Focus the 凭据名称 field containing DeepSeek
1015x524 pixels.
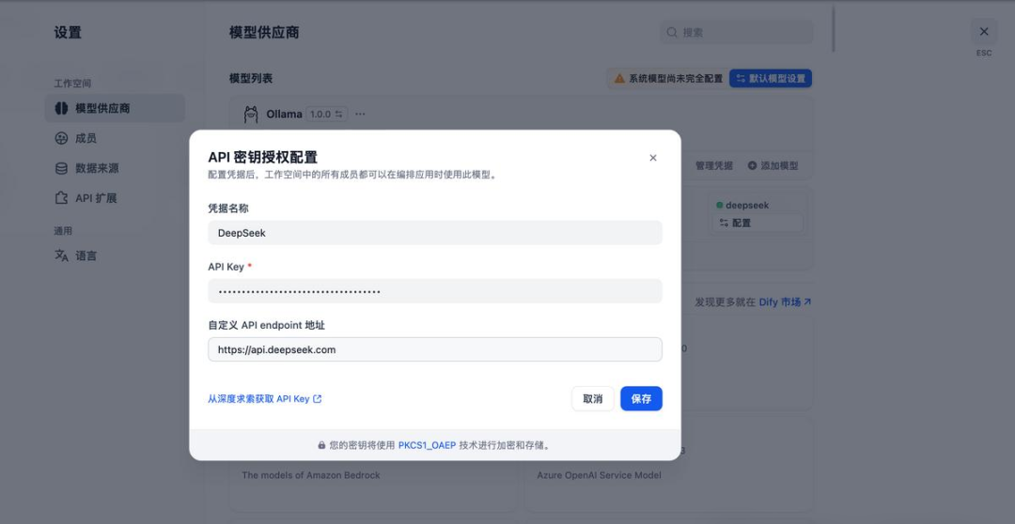click(434, 233)
